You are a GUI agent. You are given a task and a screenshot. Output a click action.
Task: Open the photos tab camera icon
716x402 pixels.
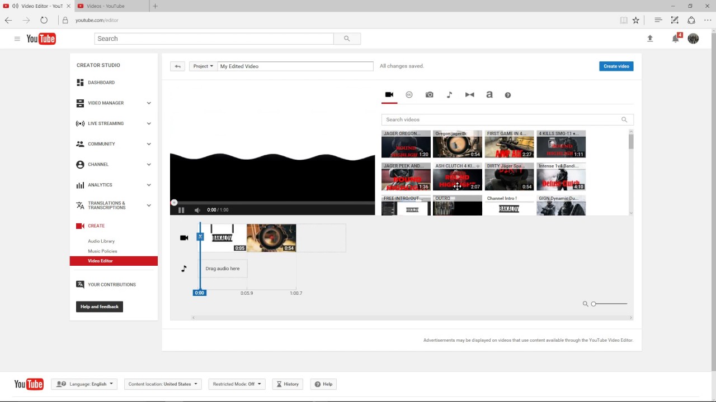pos(429,95)
